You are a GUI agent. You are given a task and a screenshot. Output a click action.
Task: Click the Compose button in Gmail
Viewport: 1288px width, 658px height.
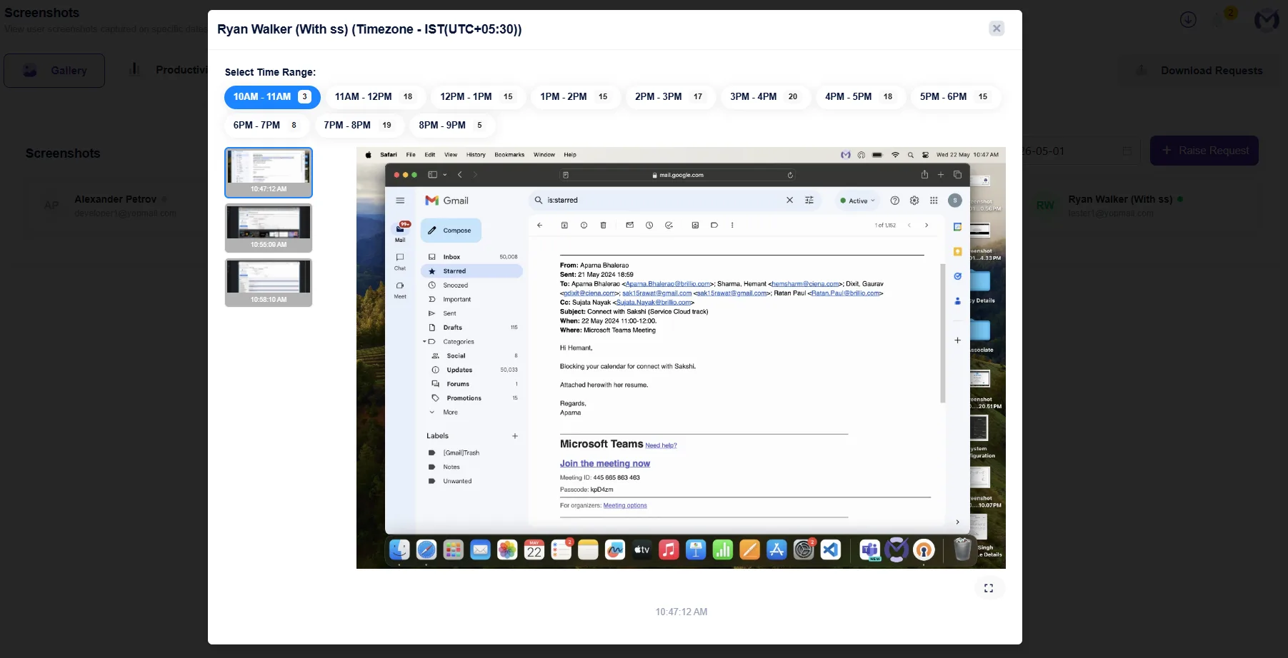451,231
